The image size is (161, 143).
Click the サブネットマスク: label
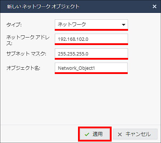pos(26,54)
